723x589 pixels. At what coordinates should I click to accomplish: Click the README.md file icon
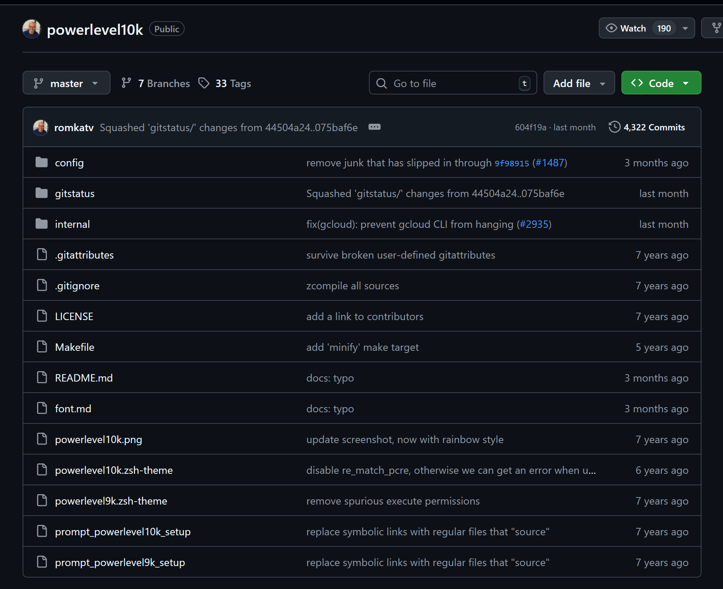tap(42, 377)
